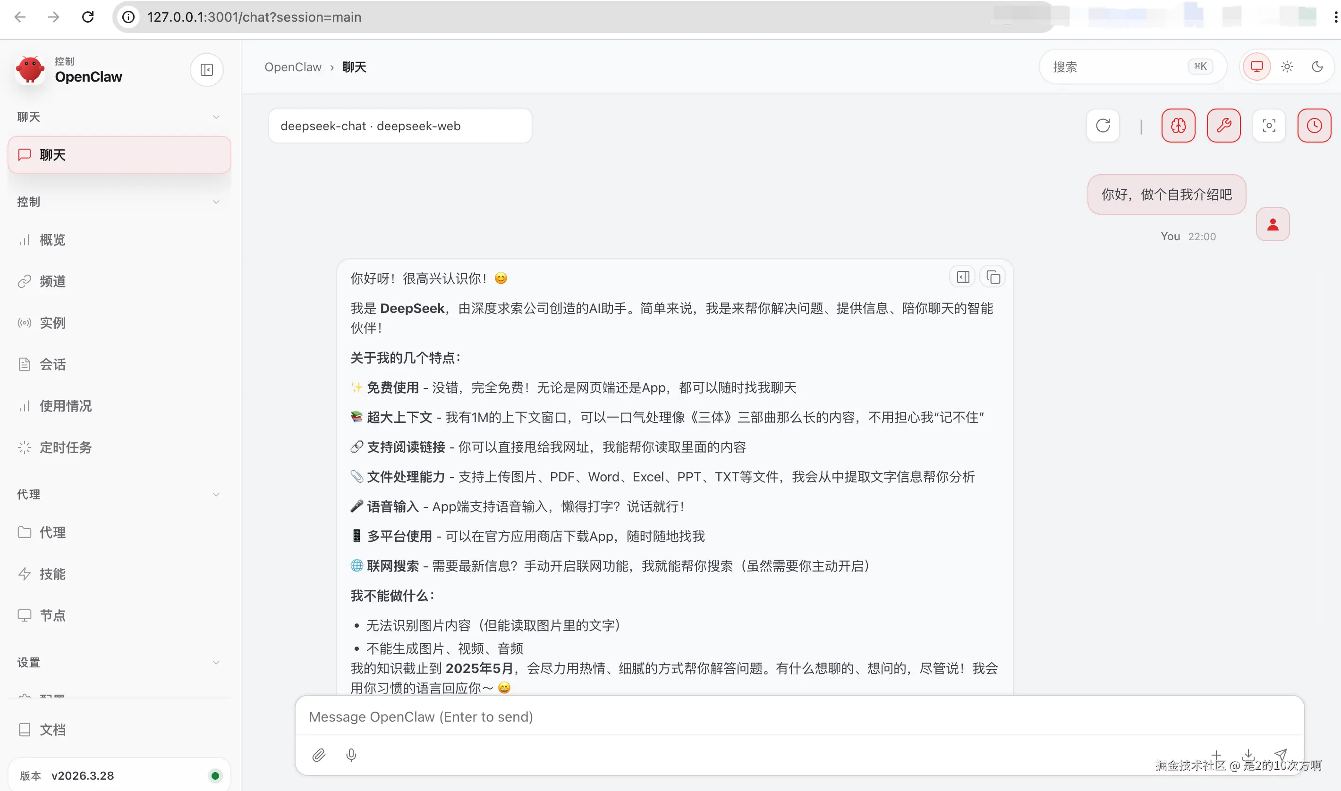Open 使用情况 usage page
This screenshot has width=1341, height=791.
tap(119, 406)
